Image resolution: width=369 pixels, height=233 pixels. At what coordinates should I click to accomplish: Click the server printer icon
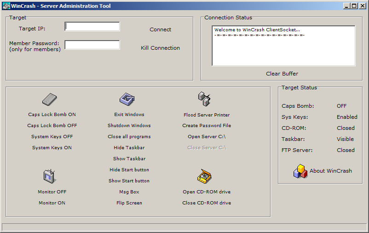(204, 99)
